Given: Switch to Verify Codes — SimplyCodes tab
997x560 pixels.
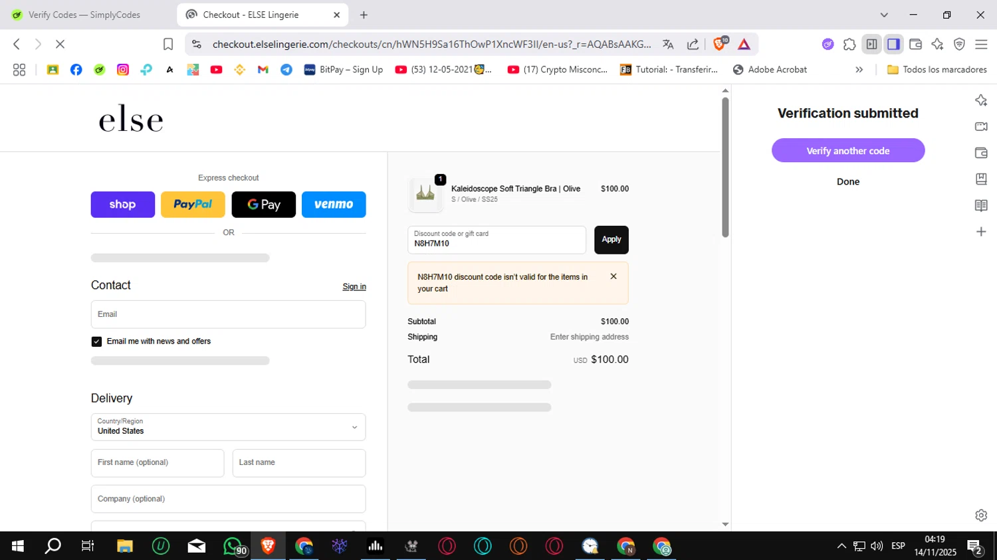Looking at the screenshot, I should [85, 15].
